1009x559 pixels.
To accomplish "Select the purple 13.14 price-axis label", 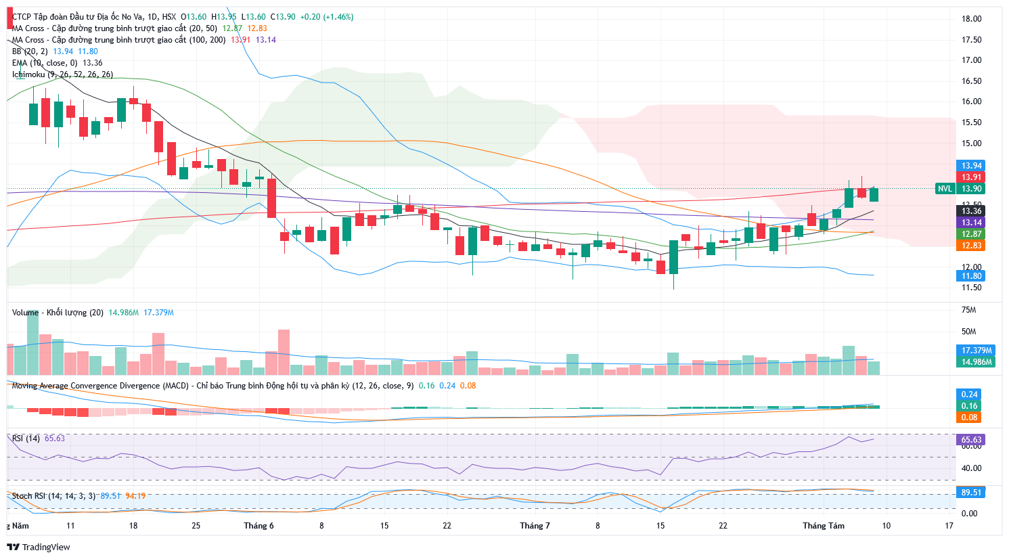I will click(x=972, y=223).
